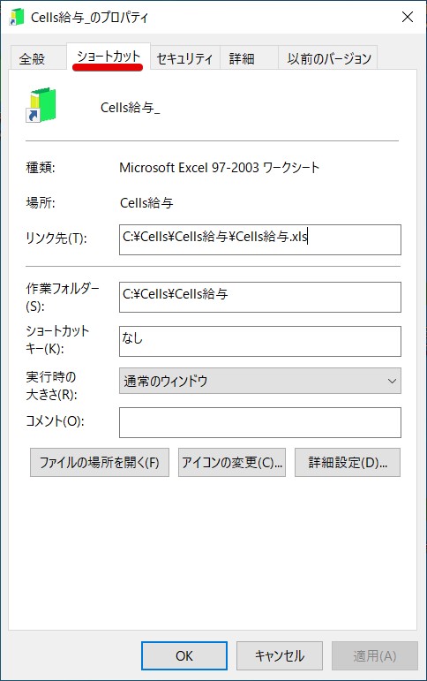Click the Cells給与 shortcut icon in title bar

pyautogui.click(x=17, y=18)
